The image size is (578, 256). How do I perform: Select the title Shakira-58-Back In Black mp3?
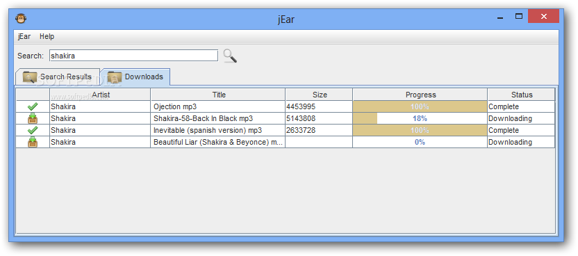[x=203, y=118]
